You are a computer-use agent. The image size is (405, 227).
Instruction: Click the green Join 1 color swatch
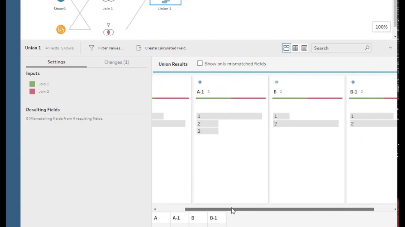coord(32,84)
